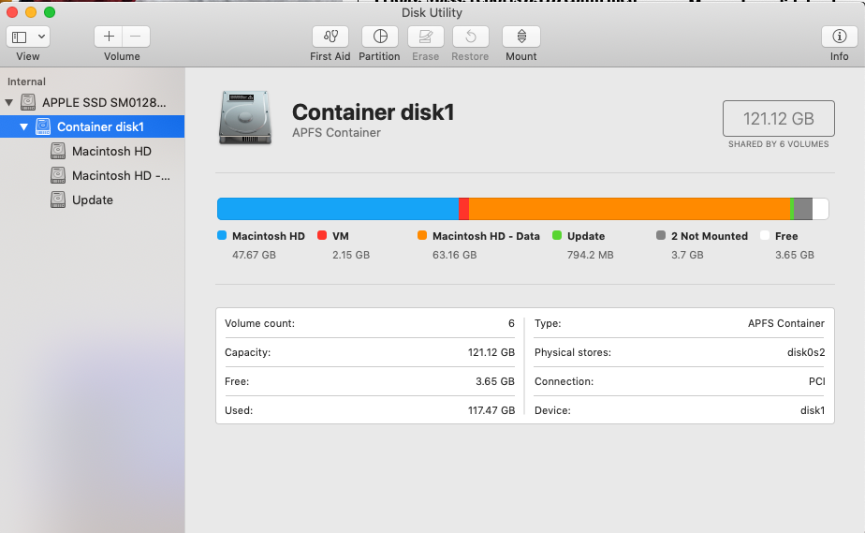Click the 47.67 GB Macintosh HD size
Viewport: 865px width, 533px height.
pyautogui.click(x=254, y=255)
